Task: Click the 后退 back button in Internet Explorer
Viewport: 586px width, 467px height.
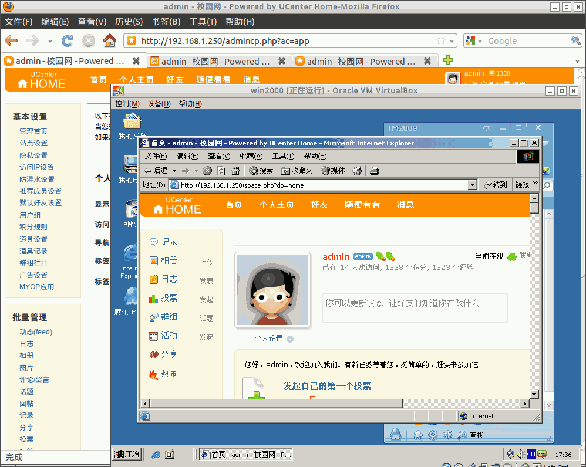Action: 156,171
